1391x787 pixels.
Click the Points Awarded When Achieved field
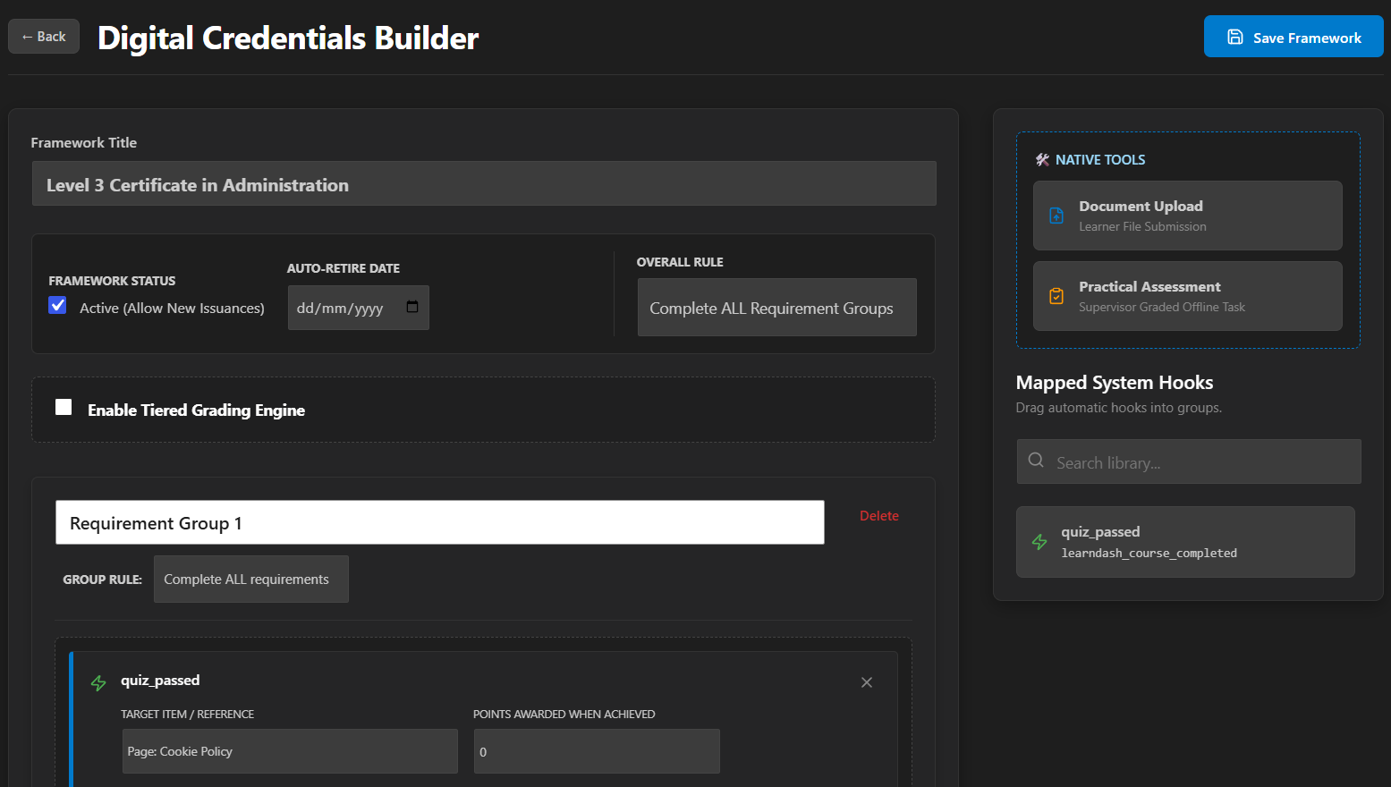click(x=597, y=751)
